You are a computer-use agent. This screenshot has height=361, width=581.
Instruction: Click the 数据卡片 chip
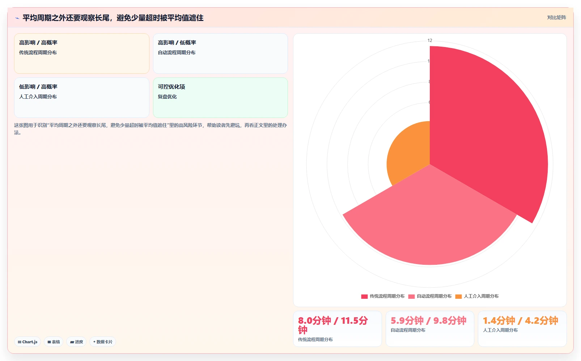pyautogui.click(x=103, y=342)
